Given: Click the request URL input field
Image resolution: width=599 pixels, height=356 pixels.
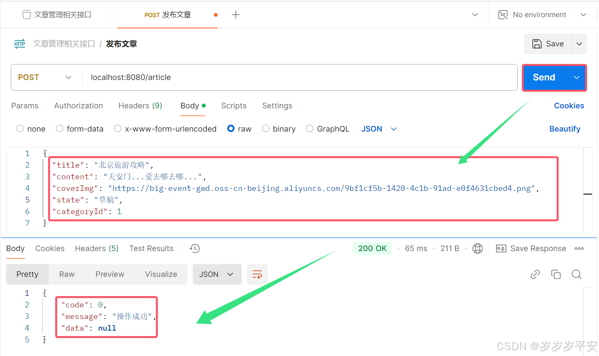Looking at the screenshot, I should coord(258,77).
